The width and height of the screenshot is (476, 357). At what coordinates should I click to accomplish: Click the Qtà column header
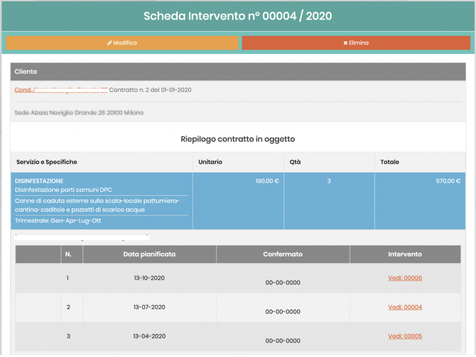(295, 162)
